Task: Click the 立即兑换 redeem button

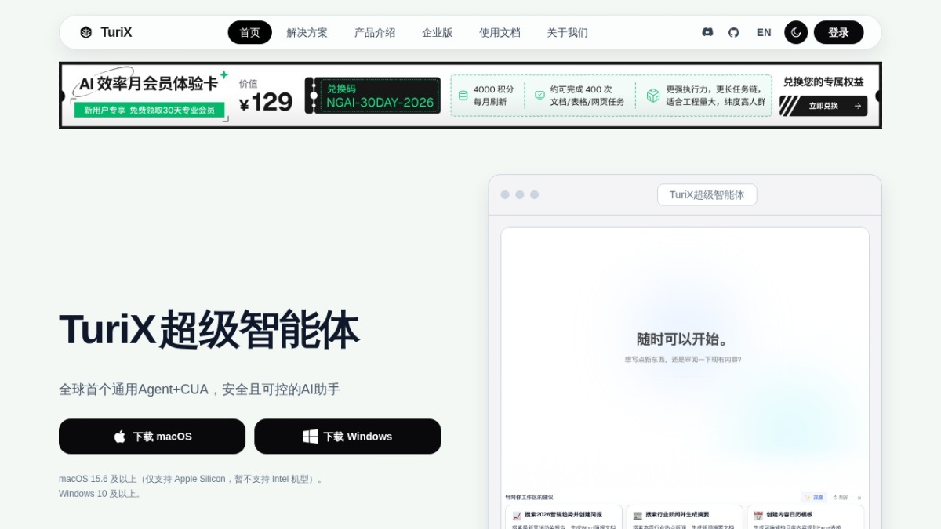Action: [823, 106]
